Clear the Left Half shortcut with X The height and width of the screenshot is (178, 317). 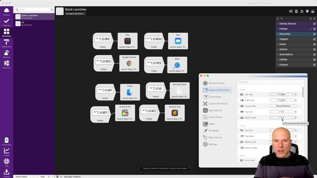(295, 94)
